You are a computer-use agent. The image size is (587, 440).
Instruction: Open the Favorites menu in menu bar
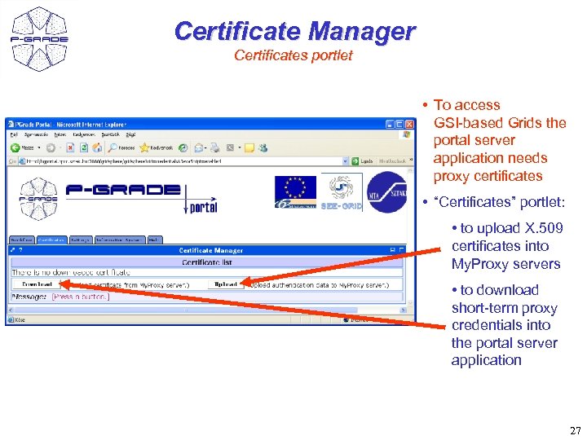pos(84,134)
